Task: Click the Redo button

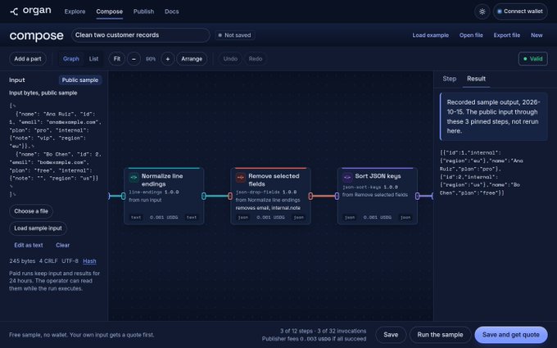Action: [x=256, y=59]
